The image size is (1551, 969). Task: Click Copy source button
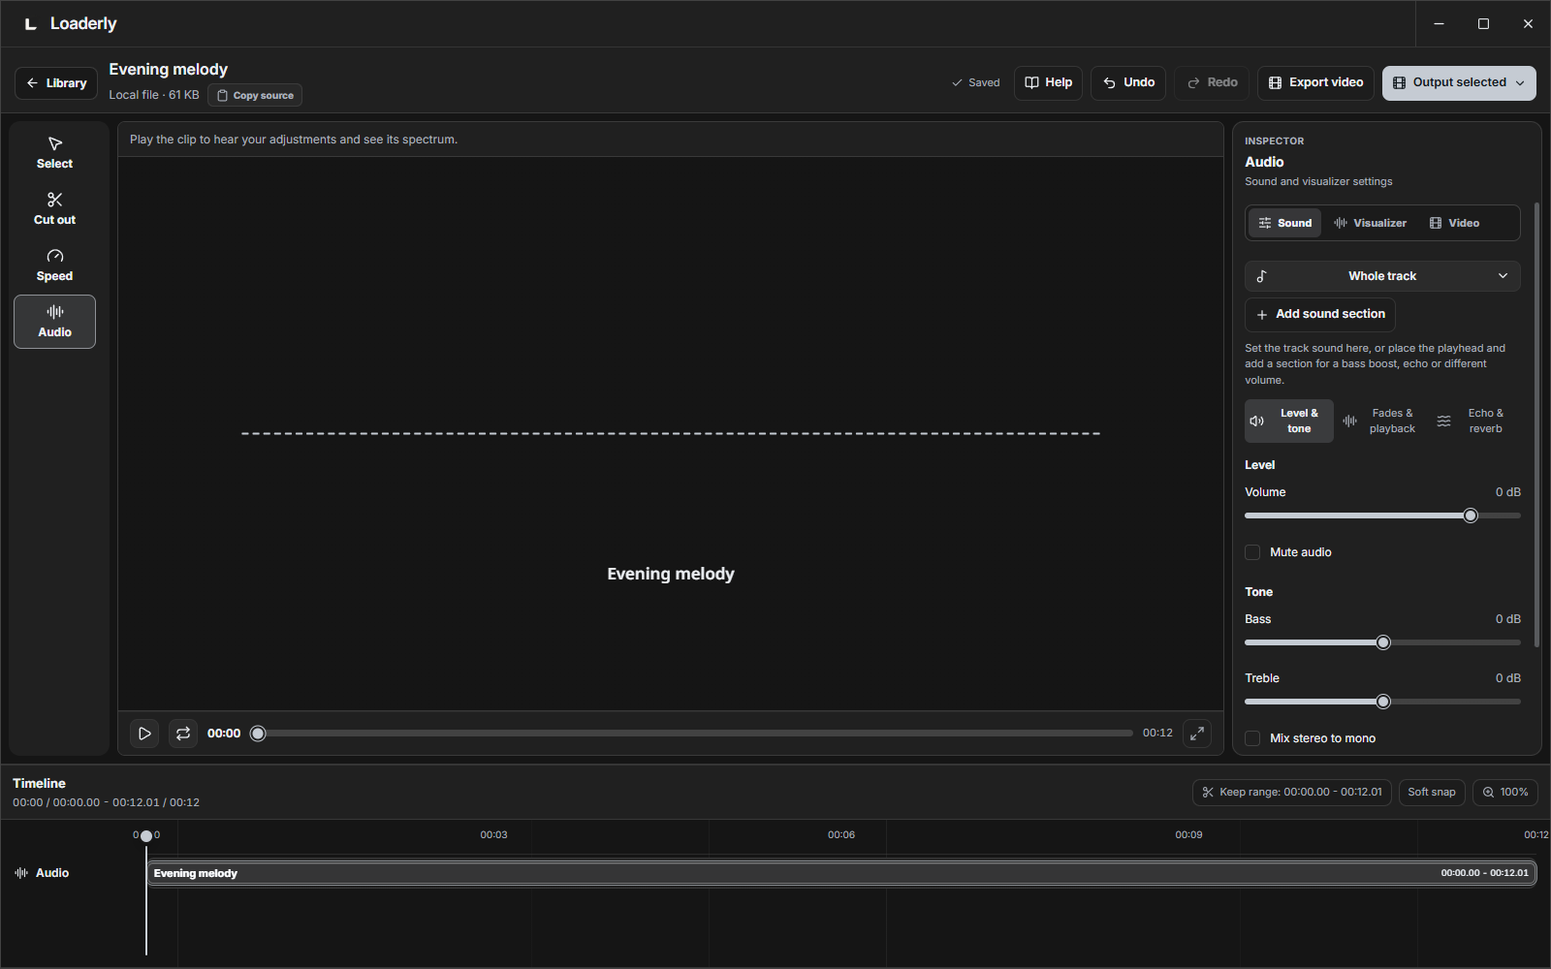point(255,95)
